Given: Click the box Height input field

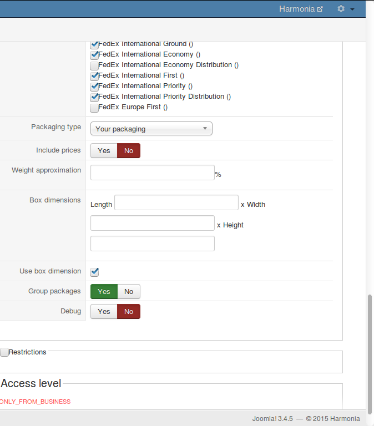Looking at the screenshot, I should [152, 244].
